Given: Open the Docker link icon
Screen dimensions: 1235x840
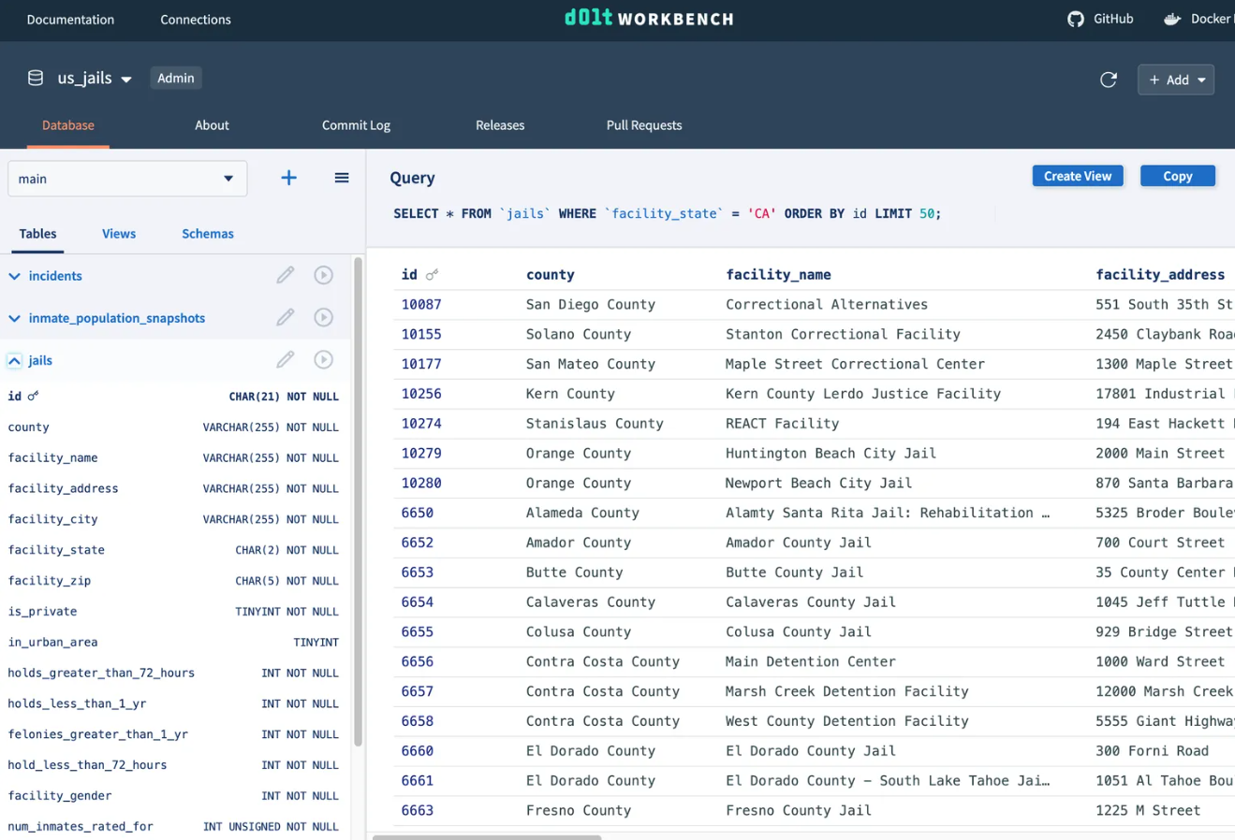Looking at the screenshot, I should click(x=1172, y=19).
